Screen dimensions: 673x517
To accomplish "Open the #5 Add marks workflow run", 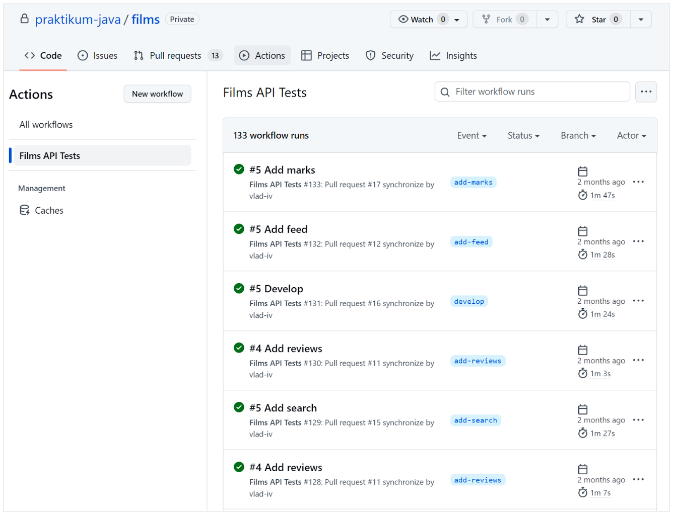I will coord(282,170).
